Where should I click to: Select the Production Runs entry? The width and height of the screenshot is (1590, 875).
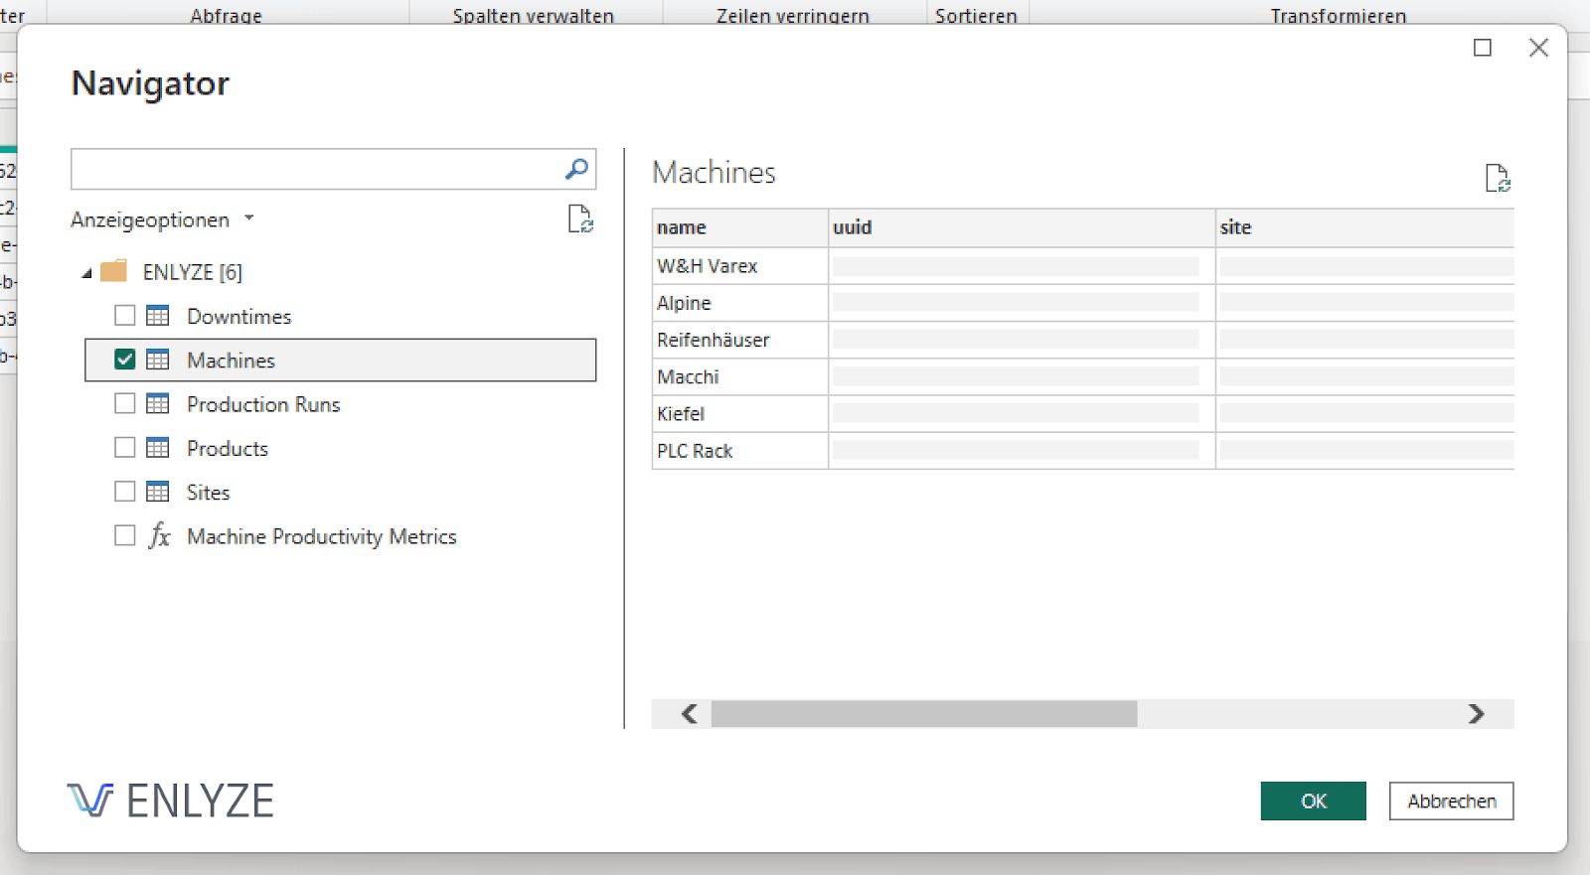coord(263,404)
